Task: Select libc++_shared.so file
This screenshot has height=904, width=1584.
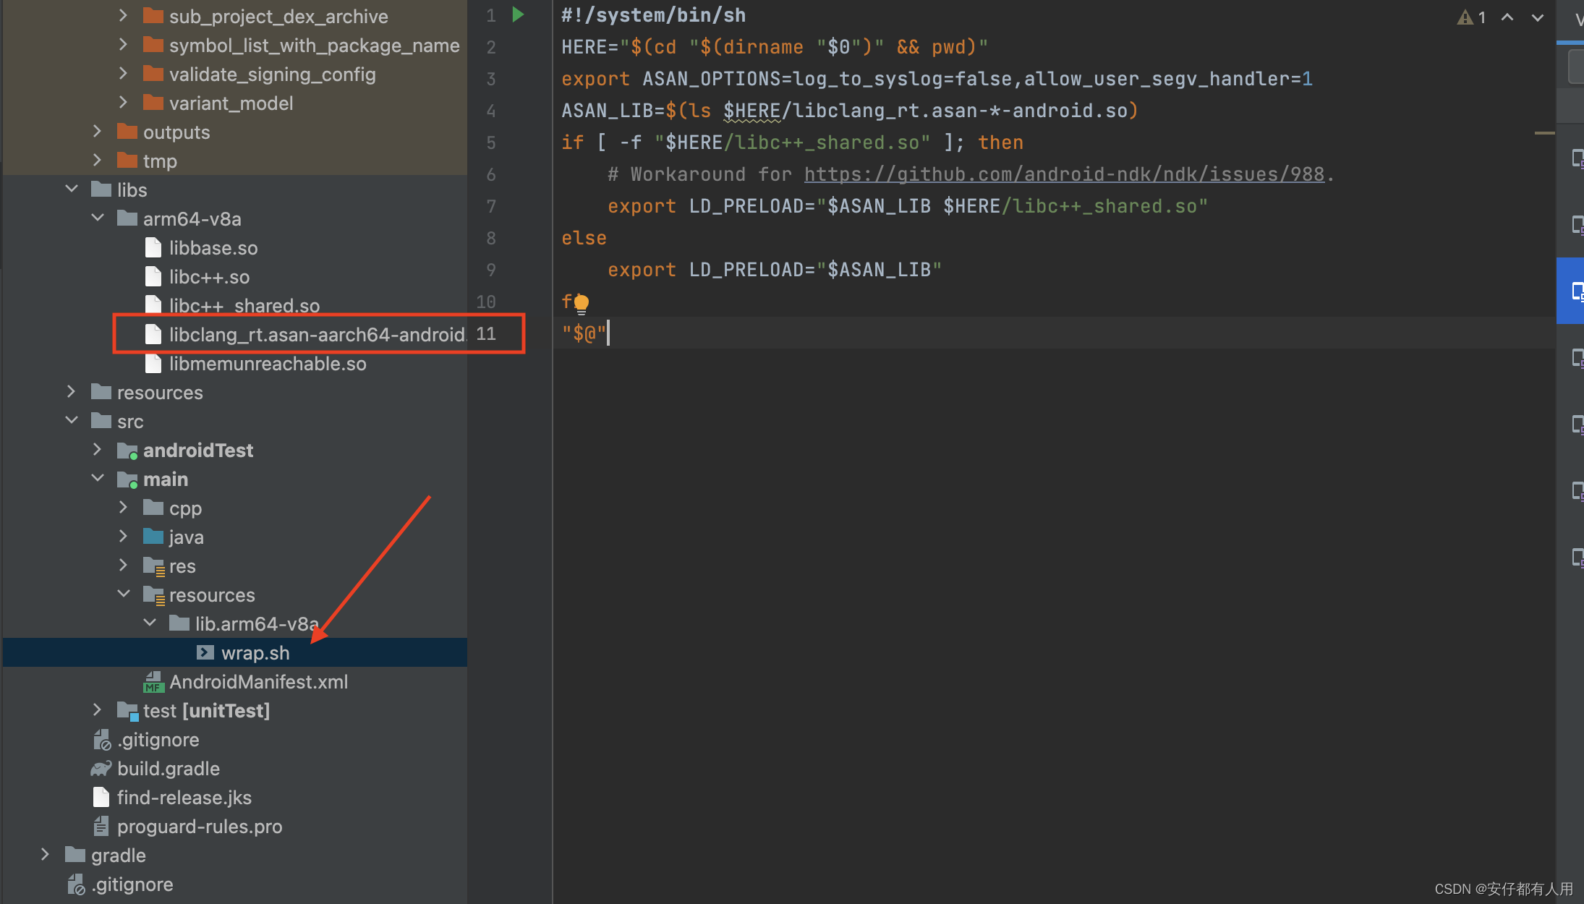Action: pyautogui.click(x=244, y=306)
